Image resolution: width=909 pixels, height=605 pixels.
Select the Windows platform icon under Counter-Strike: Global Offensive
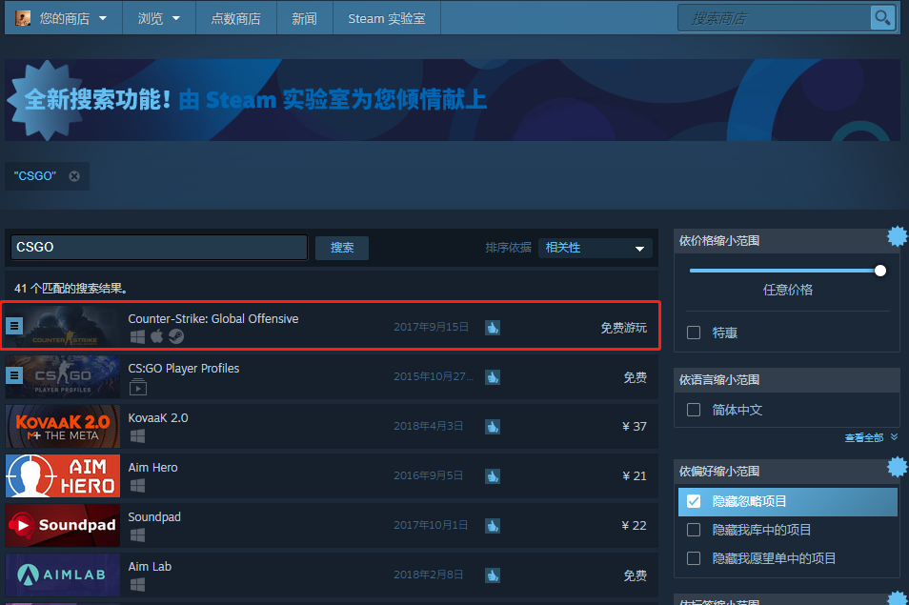(x=137, y=335)
